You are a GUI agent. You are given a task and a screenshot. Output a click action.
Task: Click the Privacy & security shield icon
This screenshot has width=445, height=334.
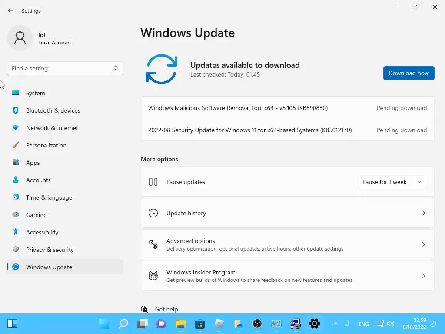[16, 249]
